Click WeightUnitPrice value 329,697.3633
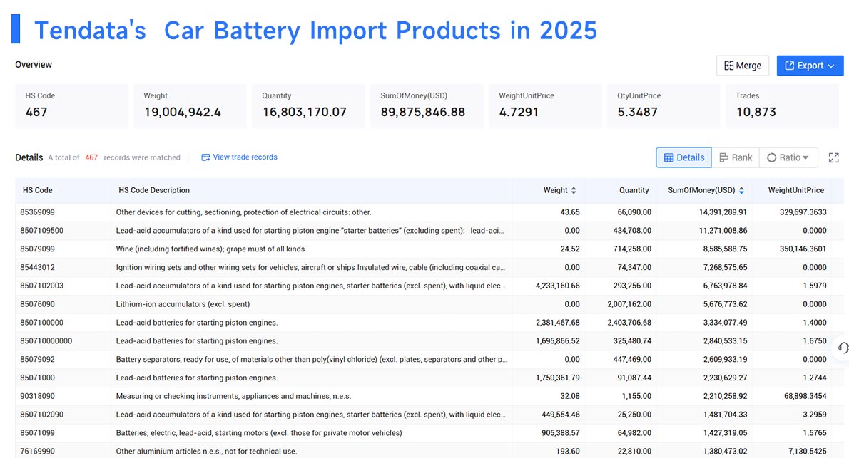The image size is (849, 458). (803, 212)
